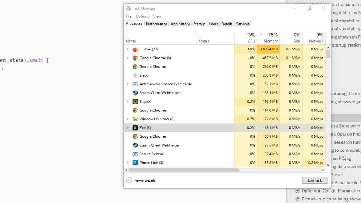361x203 pixels.
Task: Open the View menu
Action: point(157,16)
